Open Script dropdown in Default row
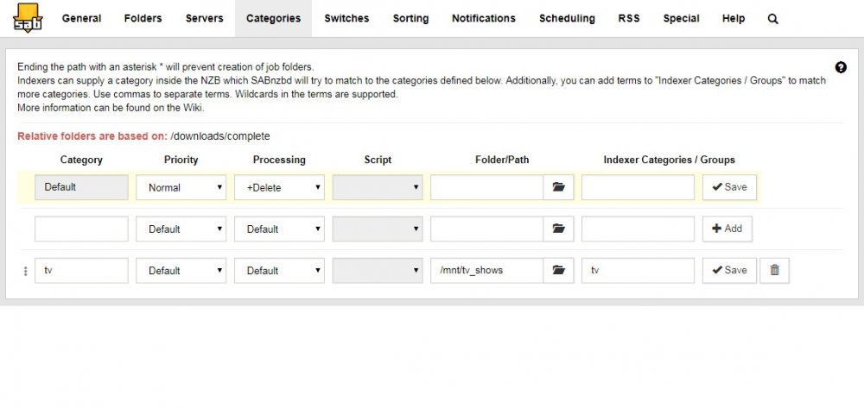The width and height of the screenshot is (864, 408). click(378, 187)
